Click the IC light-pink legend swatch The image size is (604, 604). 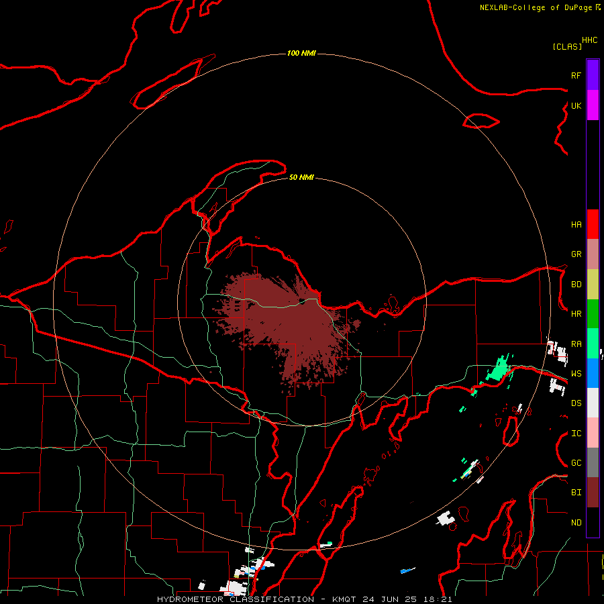pos(593,433)
